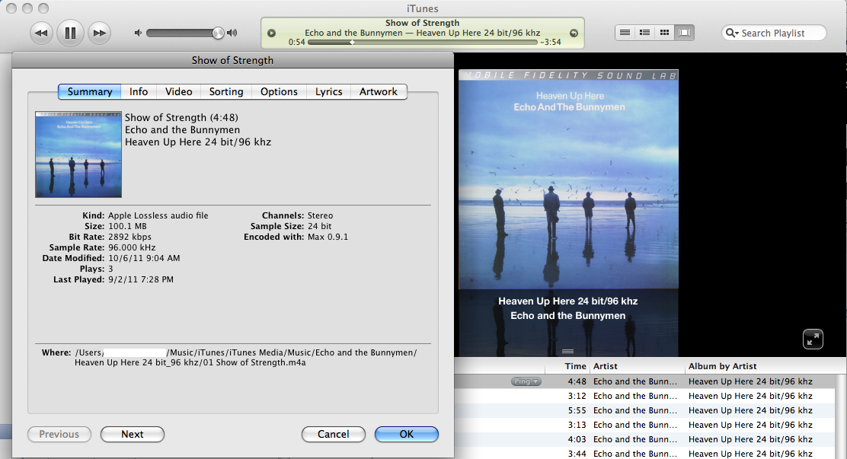The height and width of the screenshot is (459, 847).
Task: Click the album artwork thumbnail in the dialog
Action: point(78,155)
